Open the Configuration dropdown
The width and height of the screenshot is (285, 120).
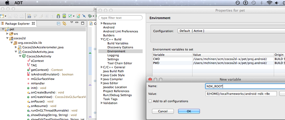(x=231, y=31)
